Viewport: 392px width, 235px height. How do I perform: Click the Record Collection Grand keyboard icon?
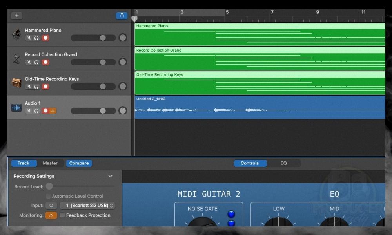pos(16,58)
